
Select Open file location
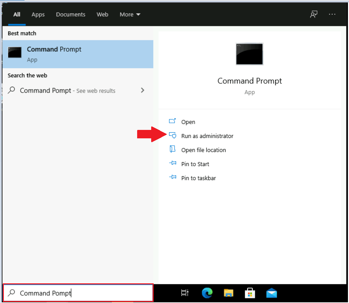(x=203, y=150)
